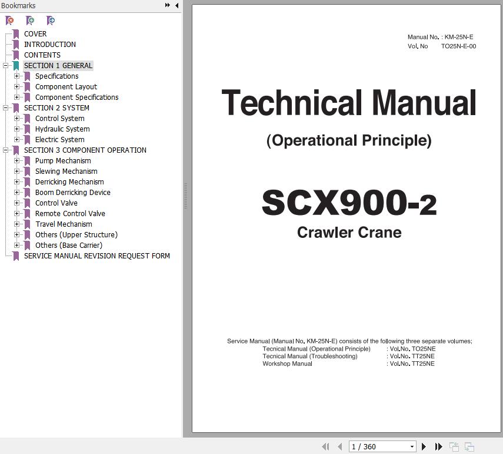
Task: Click the teal SECTION 1 GENERAL bookmark icon
Action: pos(16,66)
